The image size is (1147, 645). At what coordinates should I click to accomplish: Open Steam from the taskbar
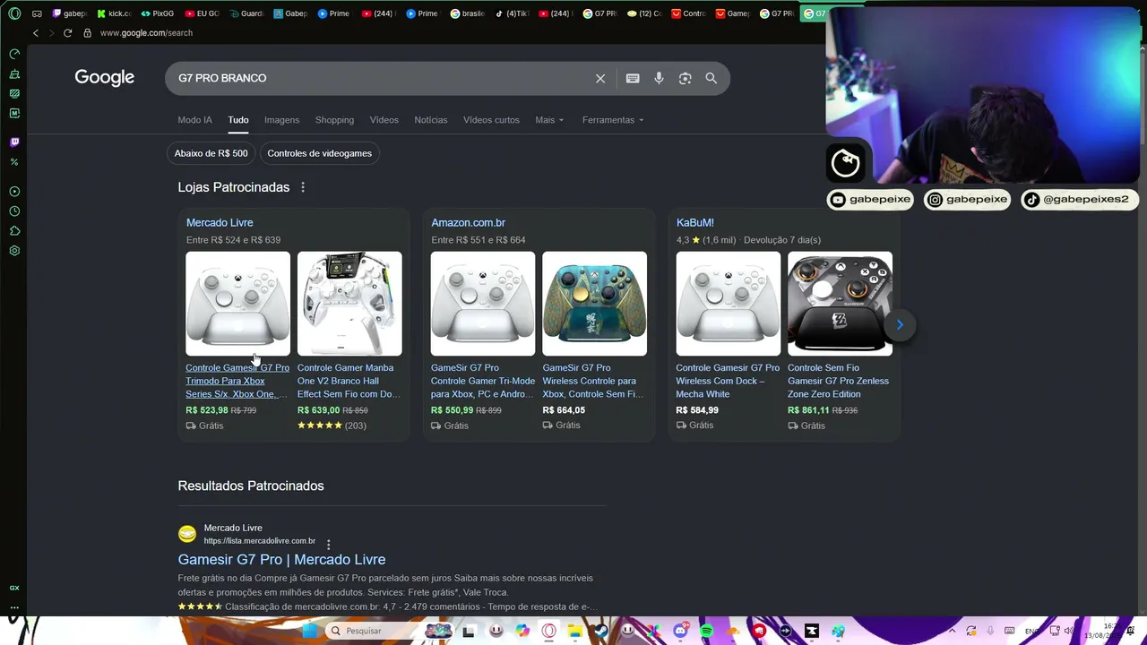[x=600, y=631]
